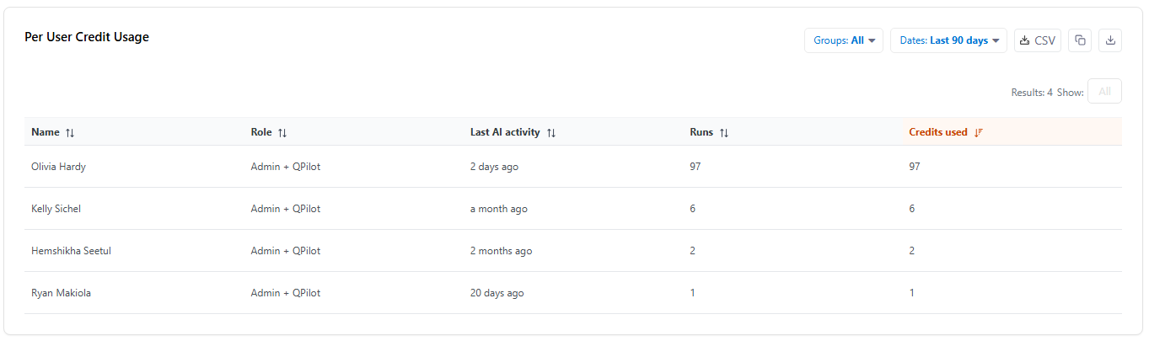Sort by Role using its arrows icon
This screenshot has height=341, width=1149.
pos(282,133)
